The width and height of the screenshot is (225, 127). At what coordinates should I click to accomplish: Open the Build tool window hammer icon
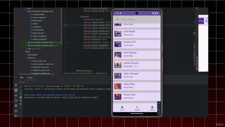point(16,85)
